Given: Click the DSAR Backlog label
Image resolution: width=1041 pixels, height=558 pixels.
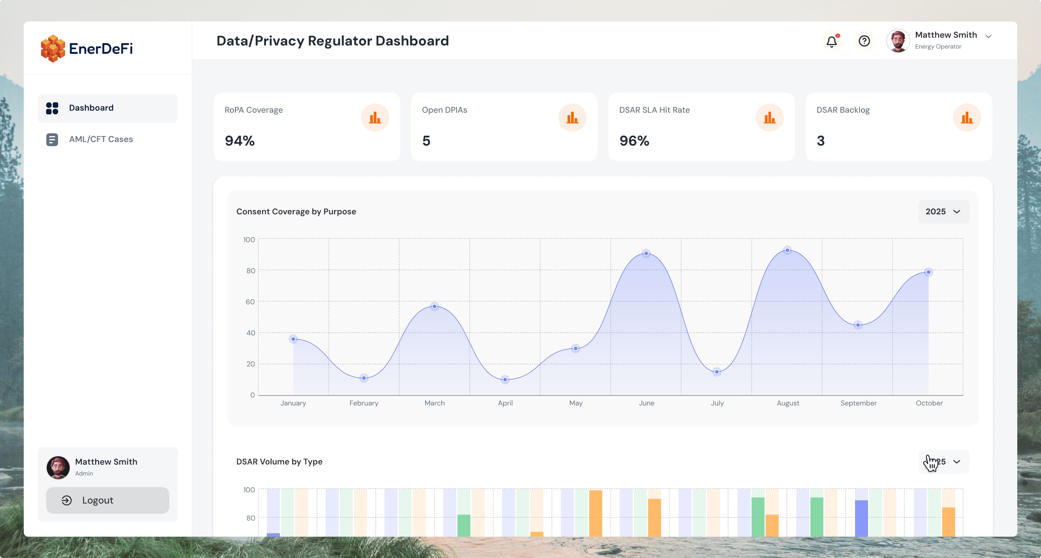Looking at the screenshot, I should point(843,110).
